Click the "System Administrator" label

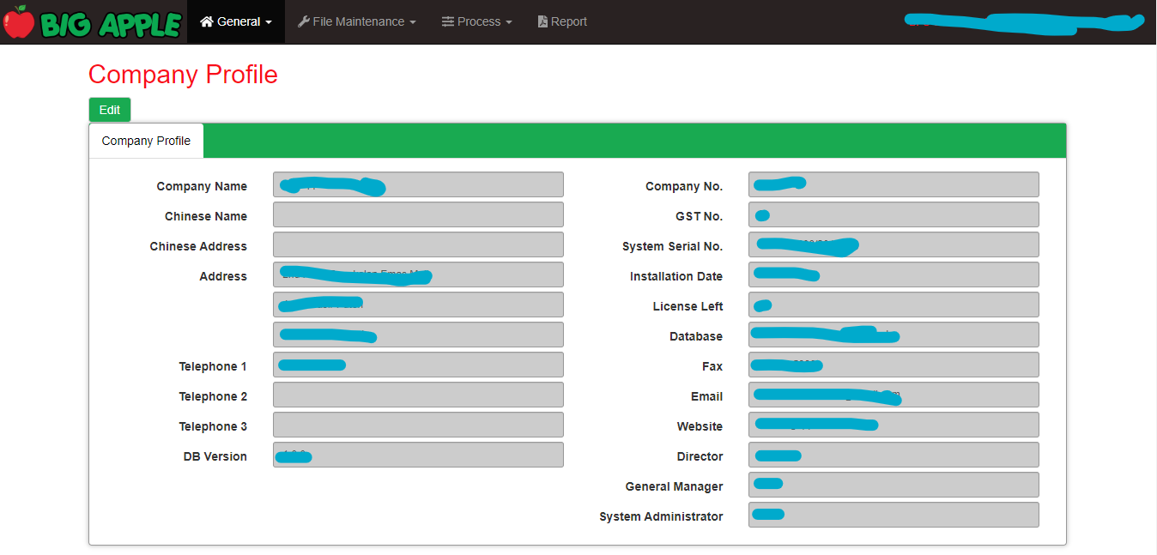661,516
